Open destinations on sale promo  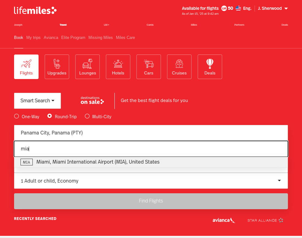92,100
